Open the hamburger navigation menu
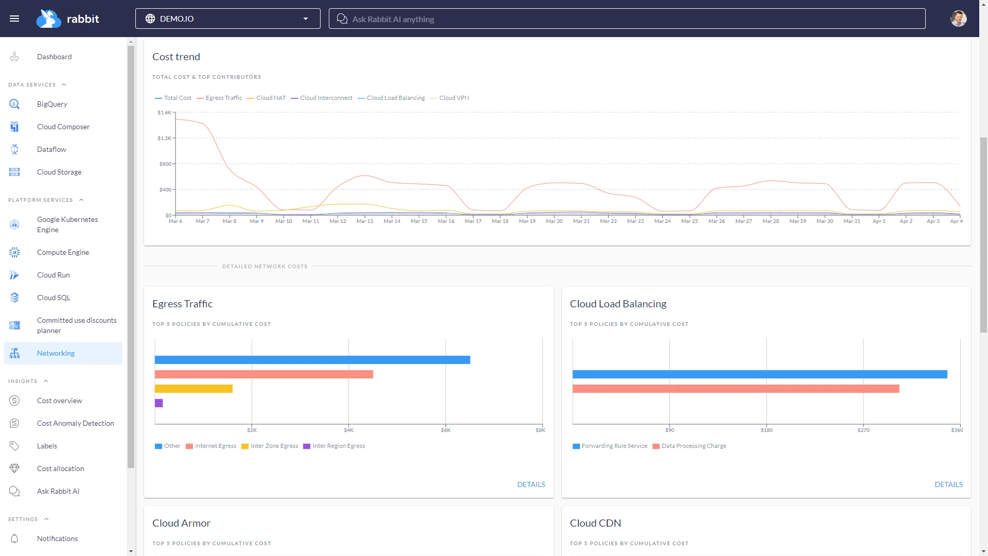 15,19
